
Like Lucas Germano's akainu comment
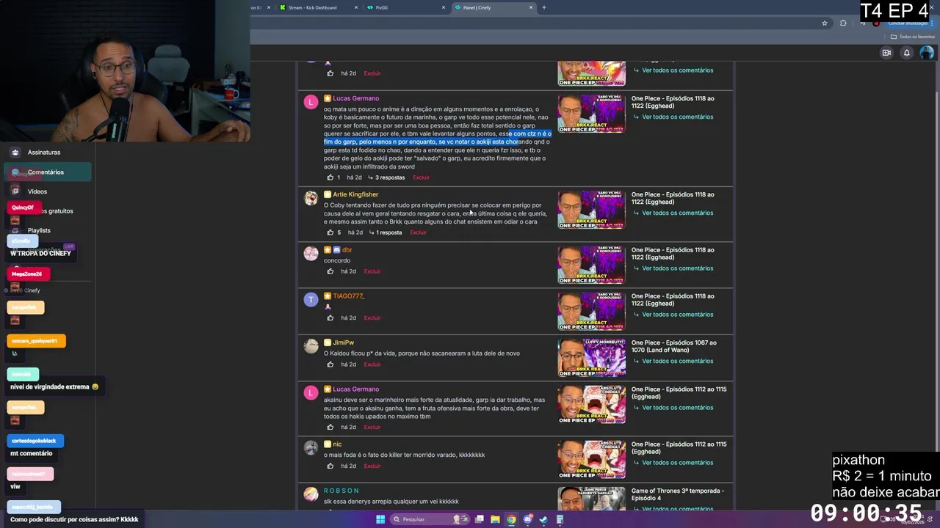[x=330, y=427]
